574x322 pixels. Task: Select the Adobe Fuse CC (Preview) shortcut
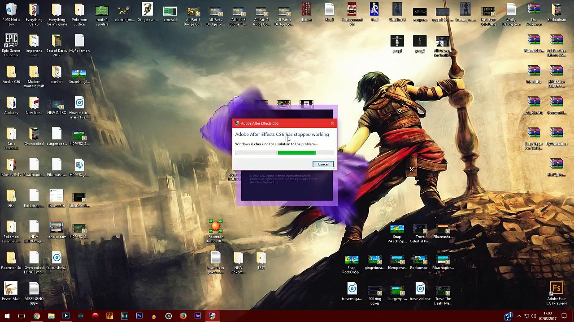[x=557, y=292]
